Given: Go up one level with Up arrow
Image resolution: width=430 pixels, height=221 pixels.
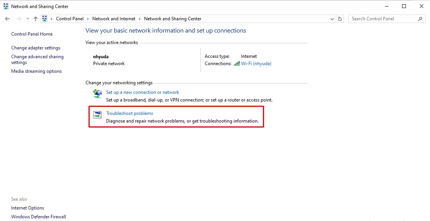Looking at the screenshot, I should [x=35, y=19].
